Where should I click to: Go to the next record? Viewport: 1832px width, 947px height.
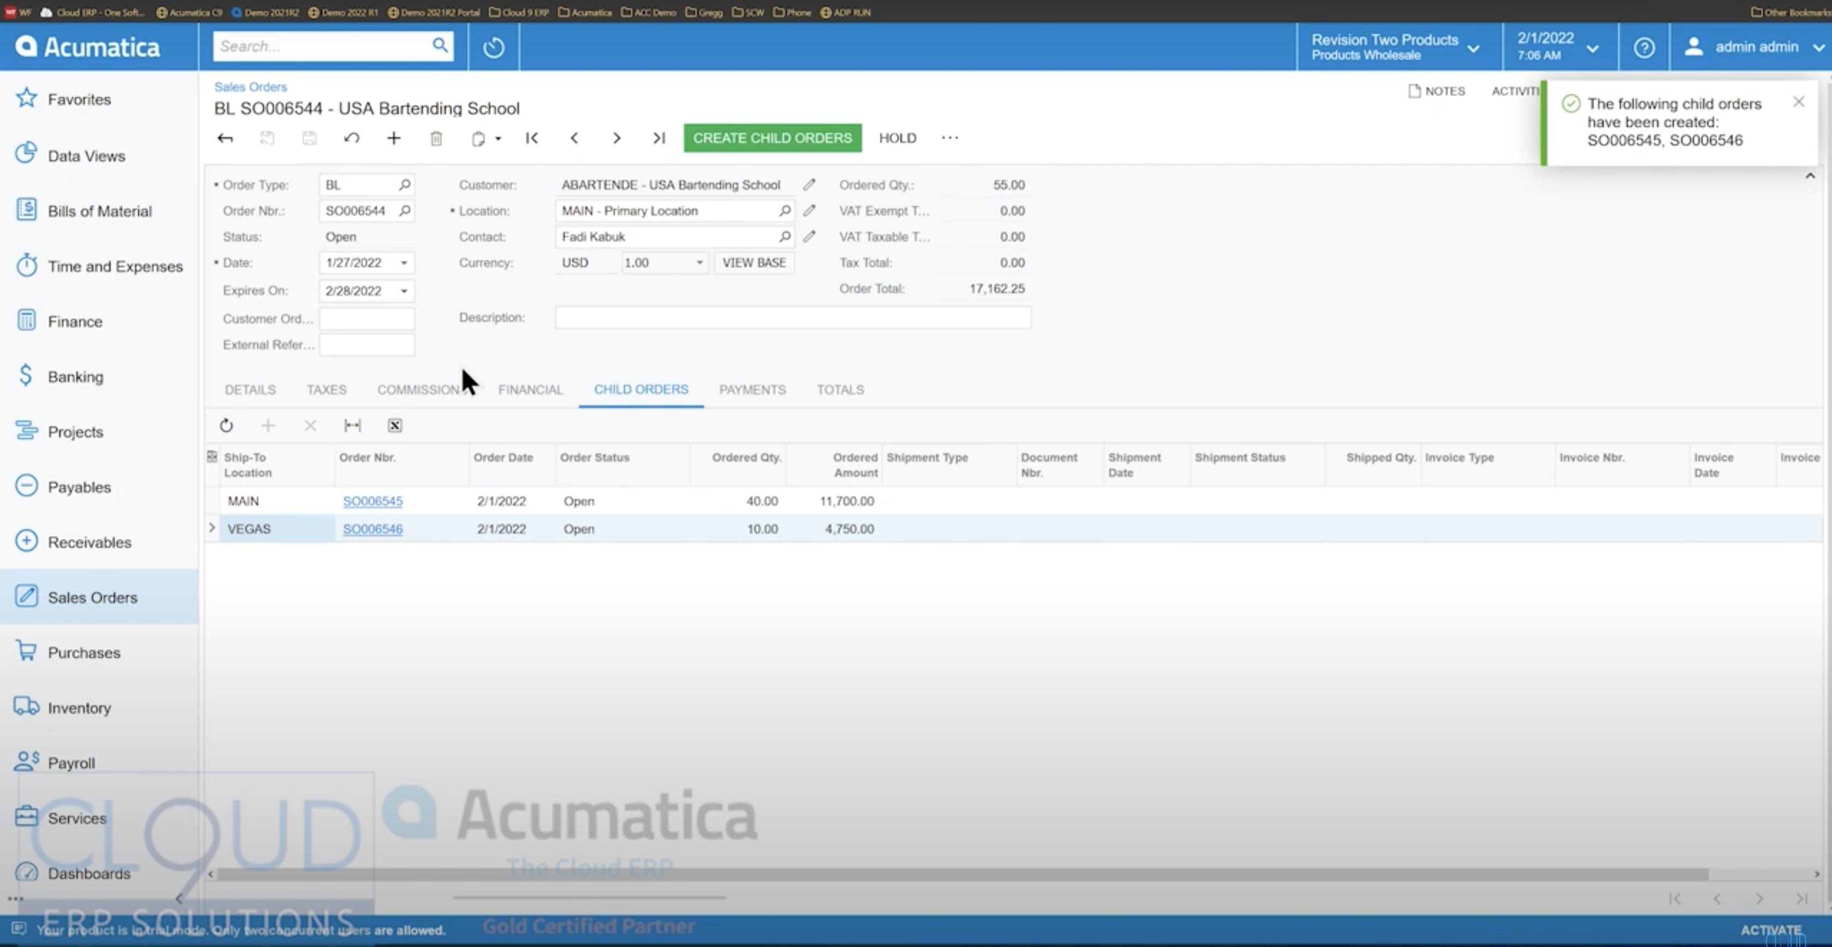coord(617,138)
